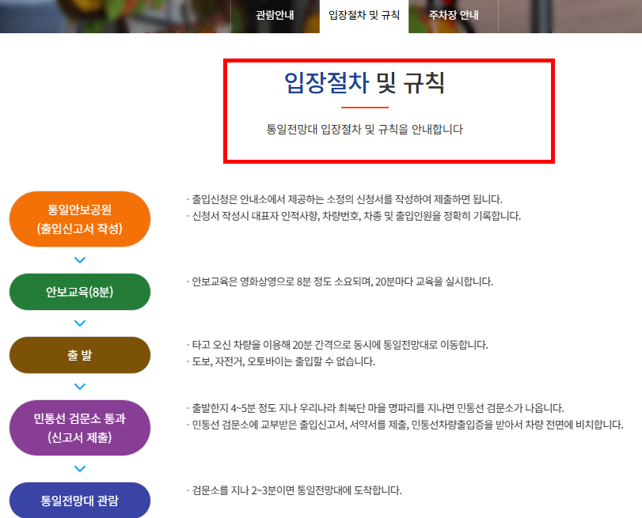The image size is (642, 518).
Task: Click the green 안보교육(8분) step badge
Action: [x=80, y=292]
